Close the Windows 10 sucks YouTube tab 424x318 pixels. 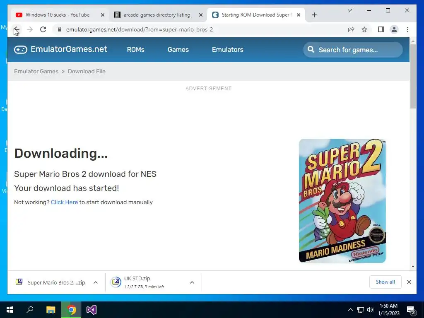103,15
